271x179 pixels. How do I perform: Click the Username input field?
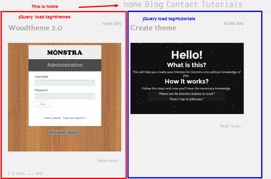pyautogui.click(x=65, y=83)
